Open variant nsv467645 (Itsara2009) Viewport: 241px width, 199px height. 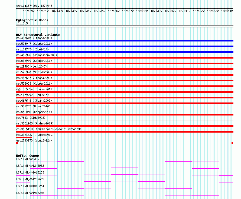34,38
